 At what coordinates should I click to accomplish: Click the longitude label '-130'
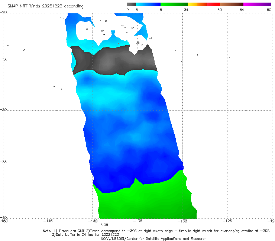point(182,221)
